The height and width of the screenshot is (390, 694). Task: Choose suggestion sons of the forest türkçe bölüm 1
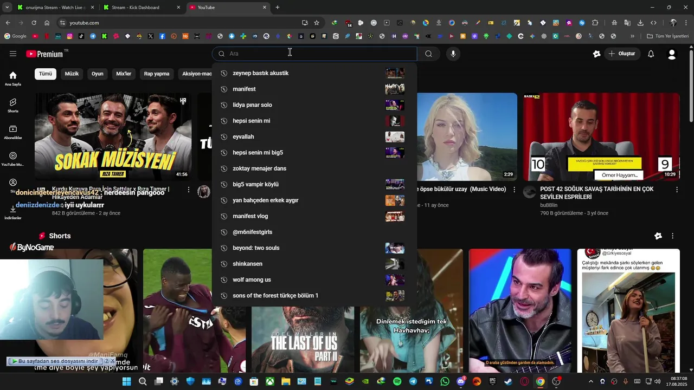pyautogui.click(x=314, y=296)
